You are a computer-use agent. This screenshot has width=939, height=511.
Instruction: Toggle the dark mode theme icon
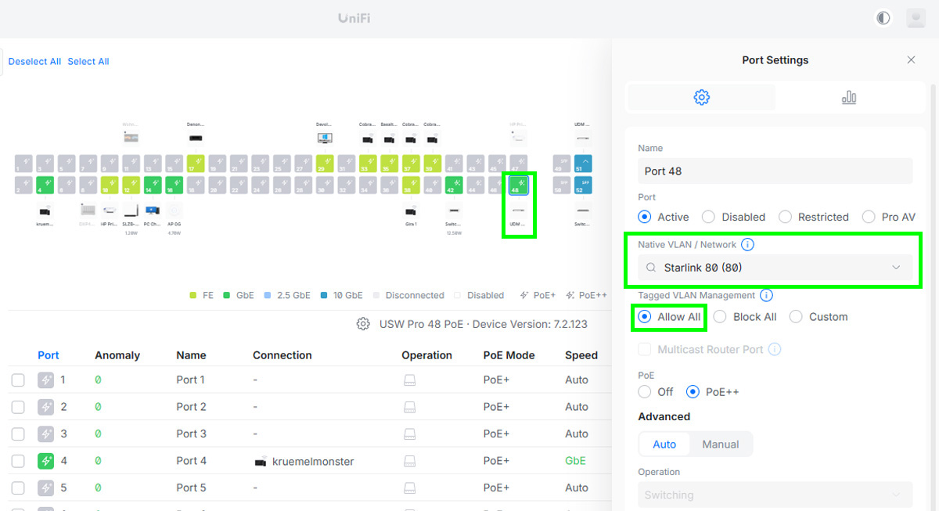(x=883, y=18)
